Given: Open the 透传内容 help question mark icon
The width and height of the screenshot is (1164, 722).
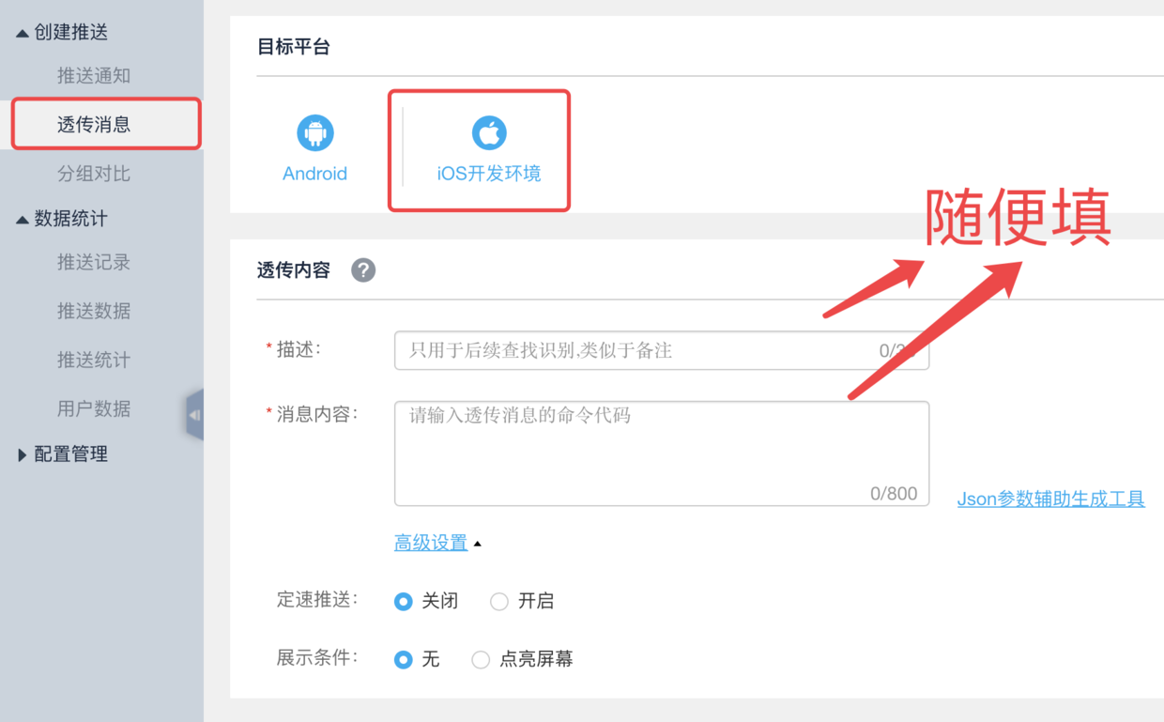Looking at the screenshot, I should 362,270.
